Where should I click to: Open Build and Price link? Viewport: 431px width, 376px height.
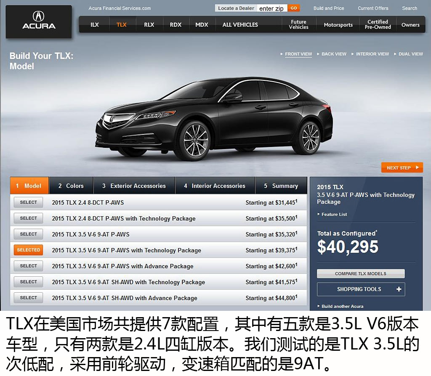(329, 8)
